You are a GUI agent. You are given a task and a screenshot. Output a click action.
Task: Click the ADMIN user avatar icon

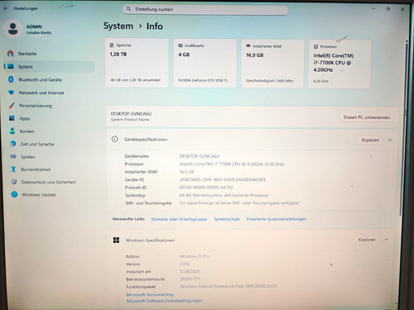(x=12, y=29)
